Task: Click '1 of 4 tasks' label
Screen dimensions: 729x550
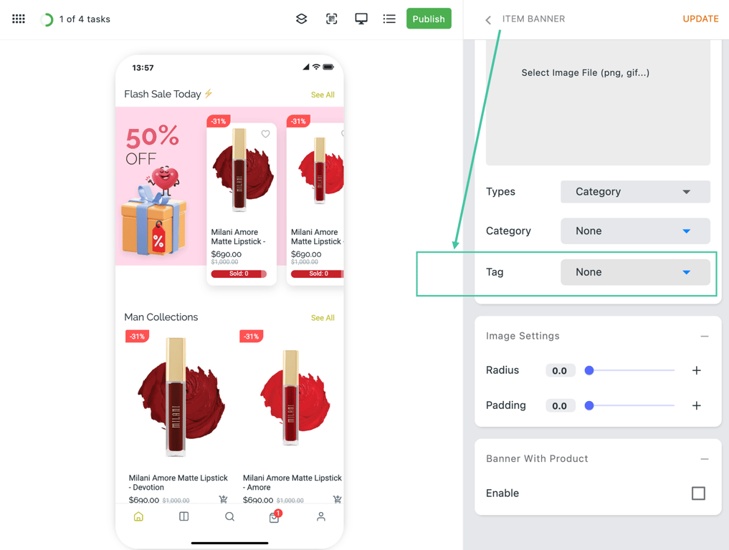Action: click(x=85, y=19)
